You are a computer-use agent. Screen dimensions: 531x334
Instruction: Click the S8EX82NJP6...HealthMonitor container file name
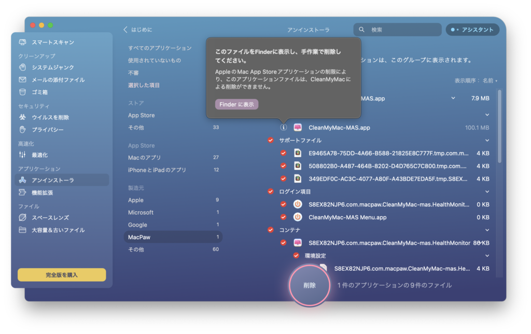click(x=389, y=243)
